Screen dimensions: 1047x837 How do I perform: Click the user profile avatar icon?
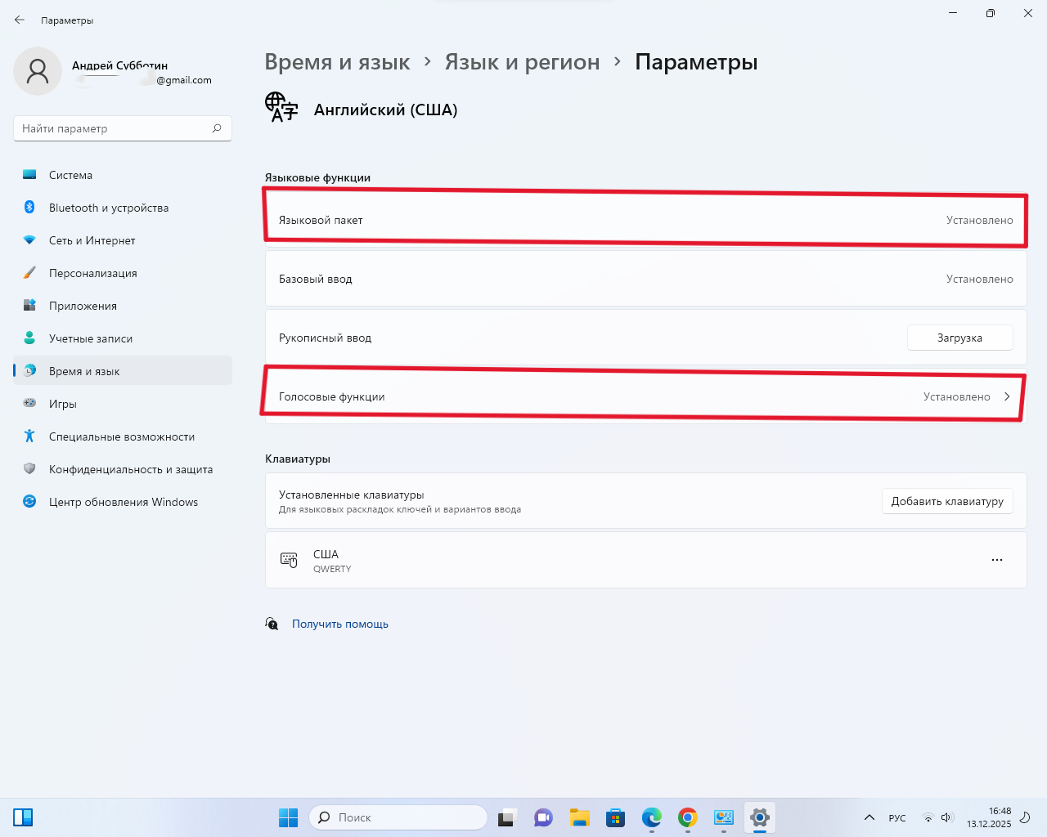click(x=38, y=71)
